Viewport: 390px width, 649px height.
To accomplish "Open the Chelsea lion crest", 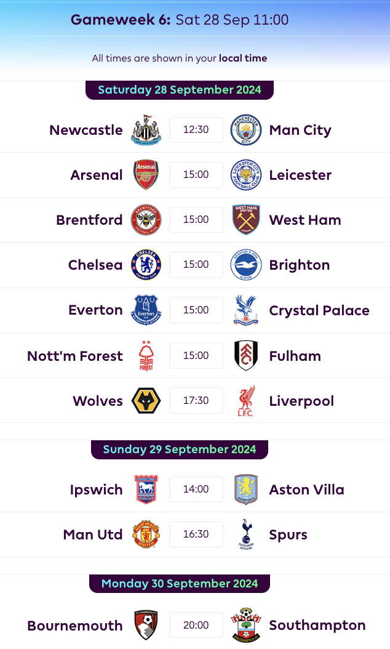I will tap(146, 265).
